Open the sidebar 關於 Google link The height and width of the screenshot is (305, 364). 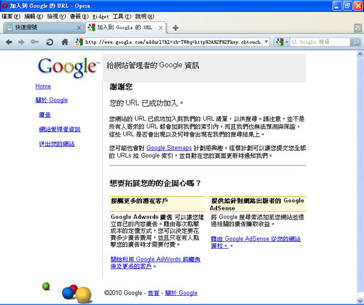52,100
